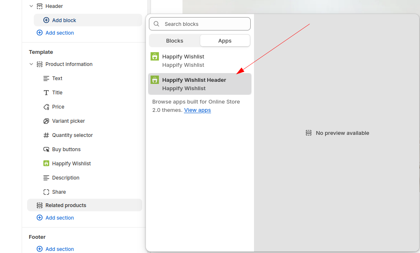The image size is (420, 253).
Task: Click the green Happify icon in sidebar
Action: tap(46, 164)
